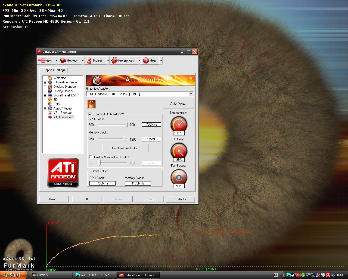Click the DE language indicator
Screen dimensions: 348x279
pyautogui.click(x=276, y=275)
